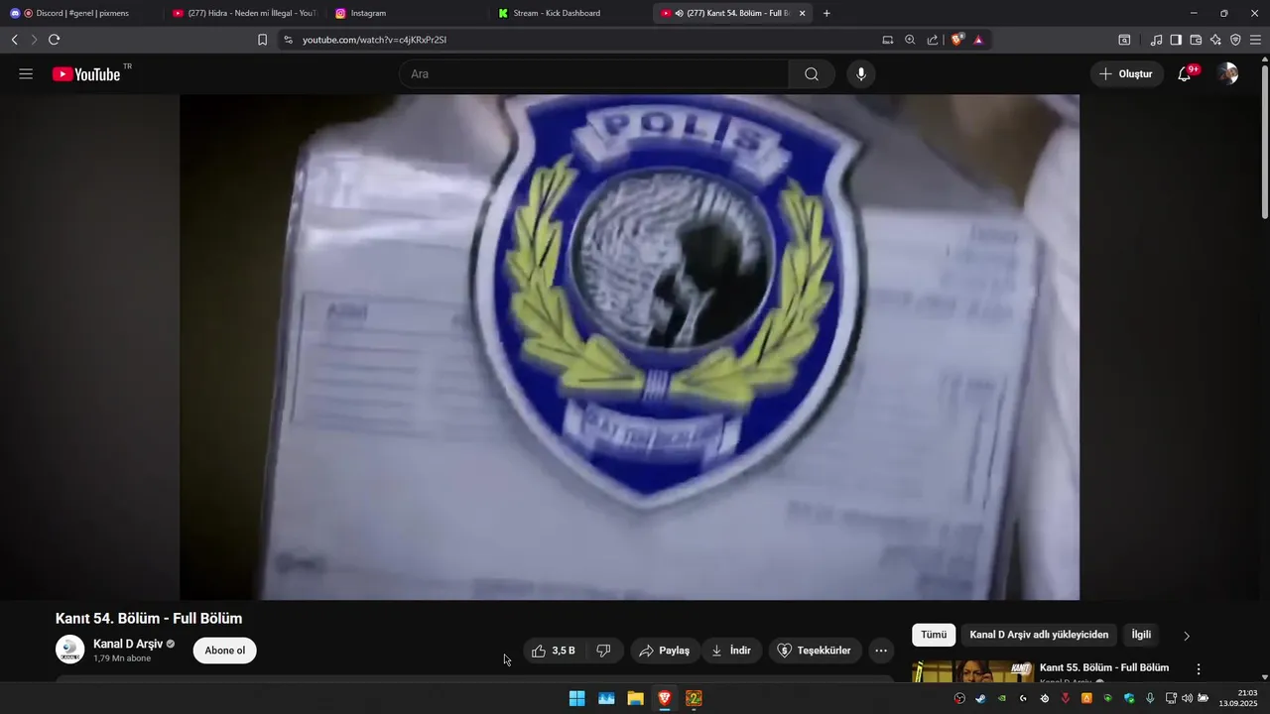Screen dimensions: 1270x714
Task: Open the clock and date 21:03
Action: pos(1240,698)
